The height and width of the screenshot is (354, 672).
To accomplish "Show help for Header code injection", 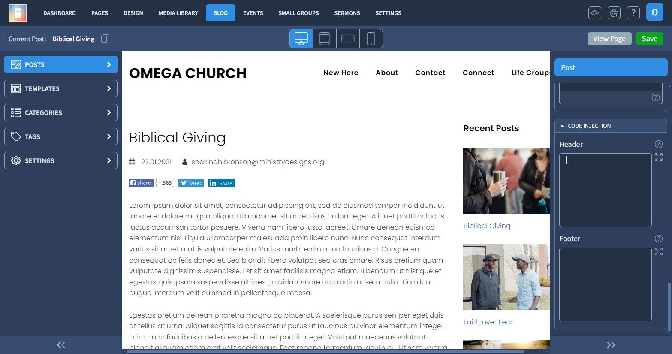I will 659,144.
